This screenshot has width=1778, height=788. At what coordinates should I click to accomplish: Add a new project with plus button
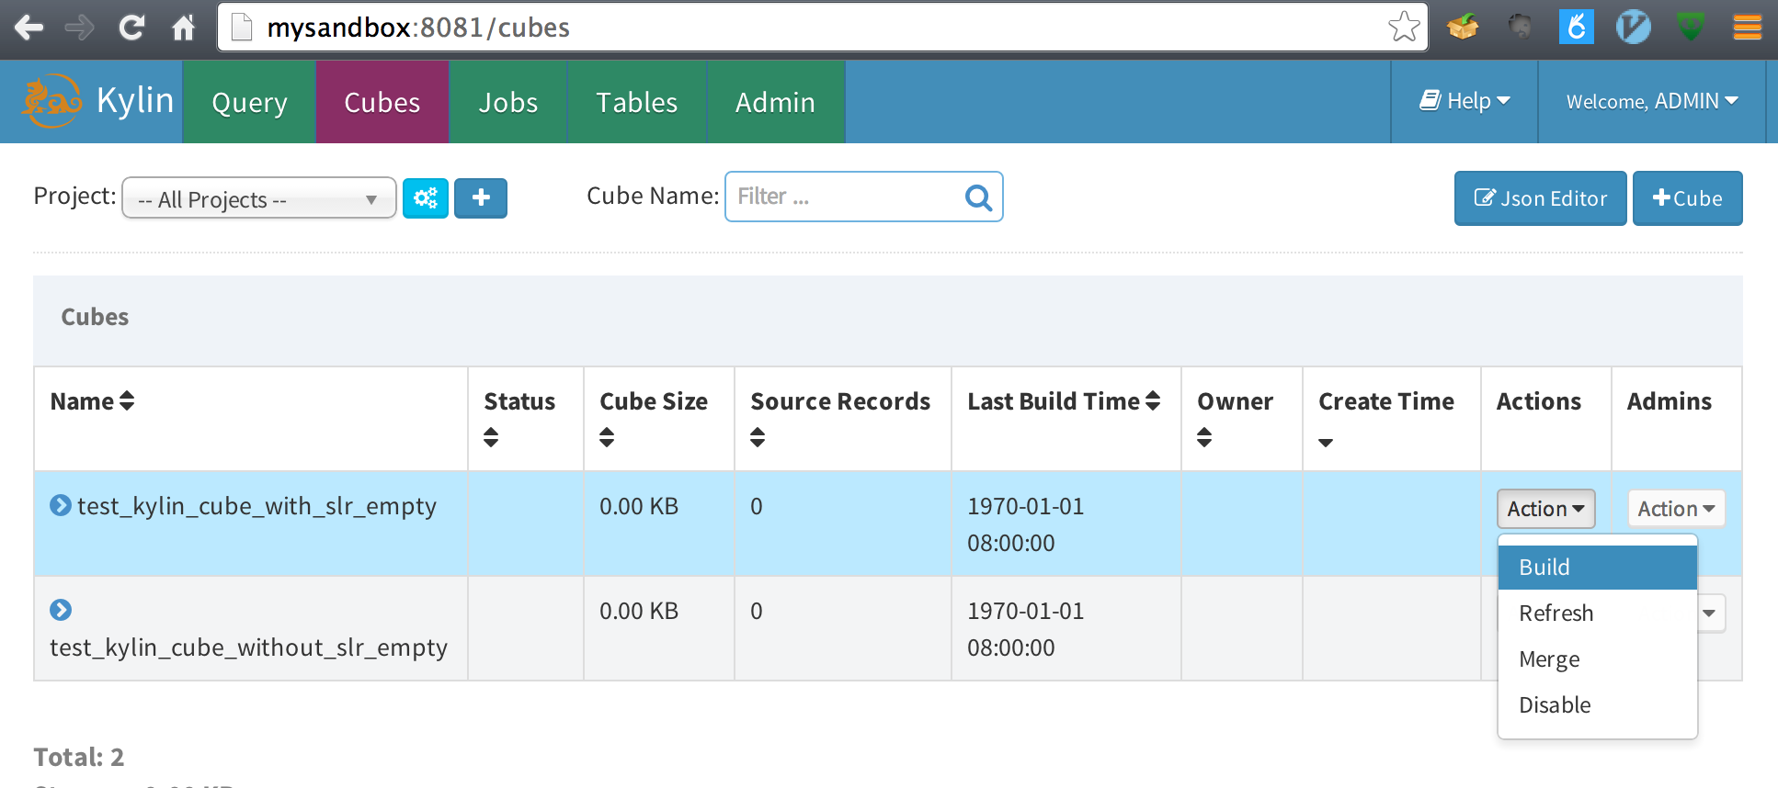(481, 197)
